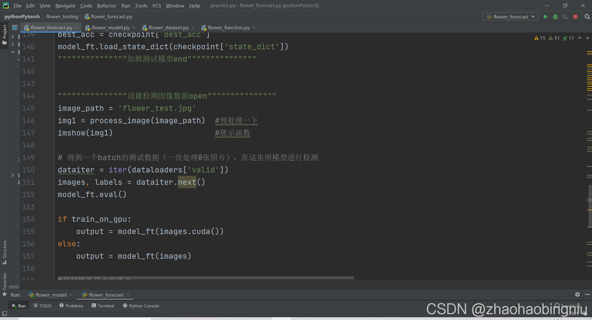592x320 pixels.
Task: Click flower_forecast.py in the navigation breadcrumb
Action: coord(109,17)
